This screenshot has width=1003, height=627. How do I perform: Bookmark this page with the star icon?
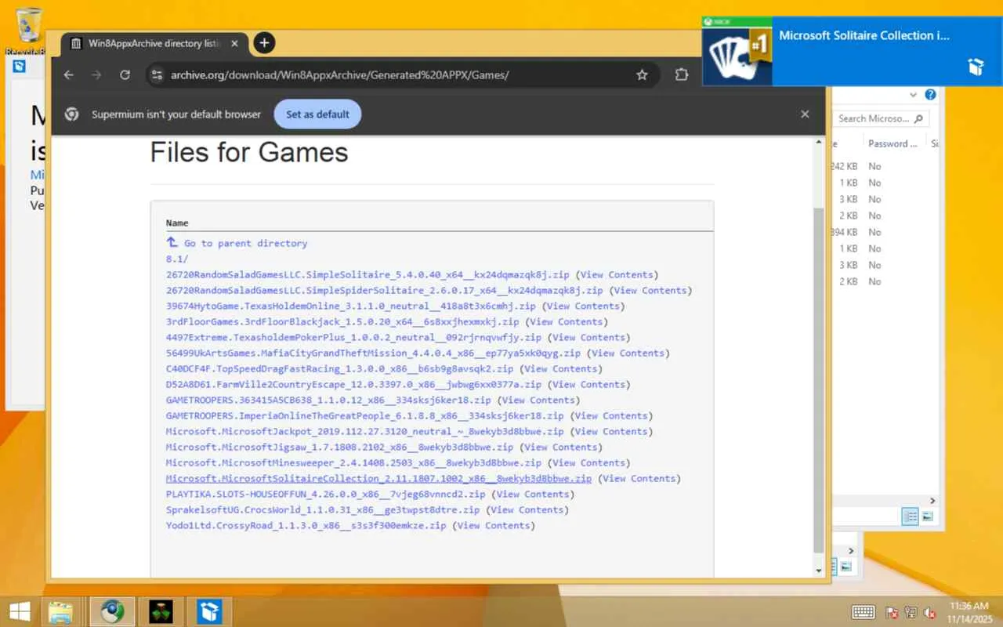(x=642, y=74)
